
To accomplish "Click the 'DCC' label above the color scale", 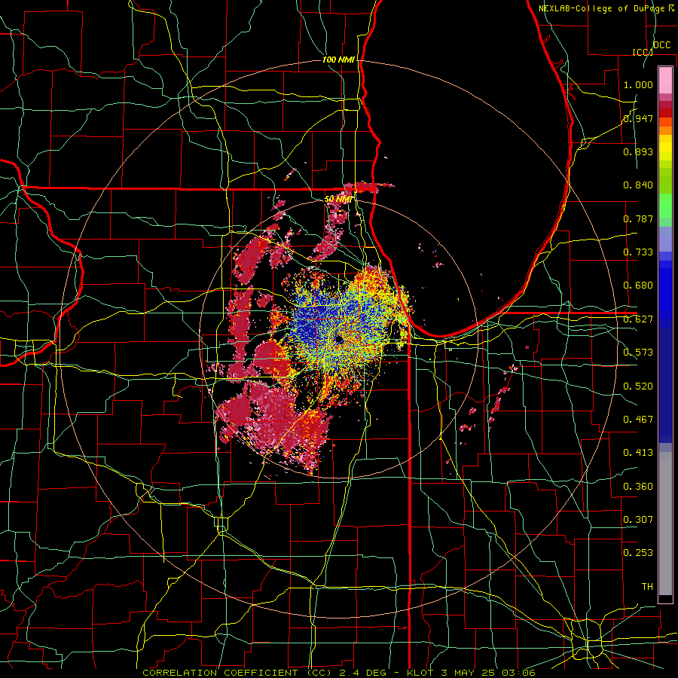I will [x=661, y=45].
